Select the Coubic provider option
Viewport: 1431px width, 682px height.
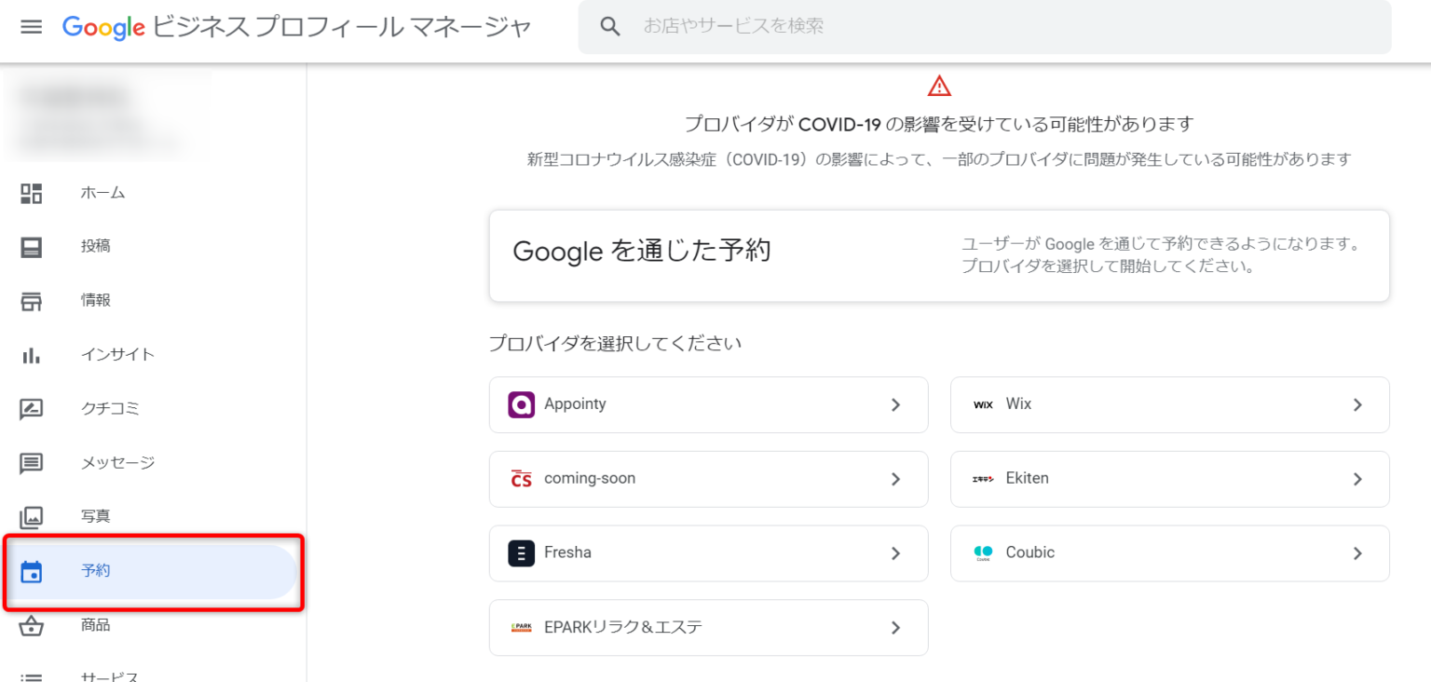1169,553
